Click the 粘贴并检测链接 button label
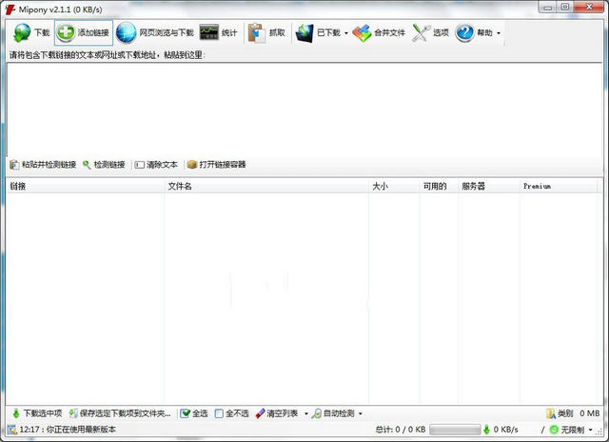Image resolution: width=609 pixels, height=442 pixels. click(49, 165)
